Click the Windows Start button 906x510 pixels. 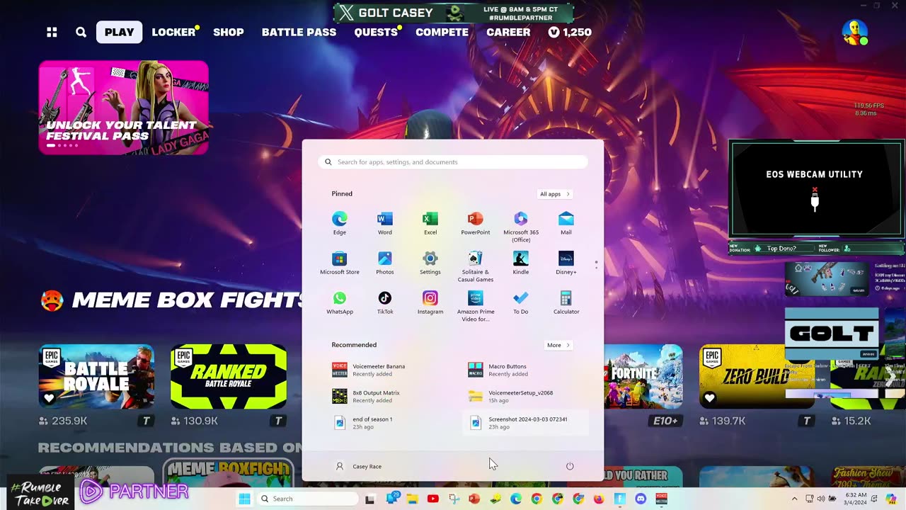pyautogui.click(x=244, y=499)
